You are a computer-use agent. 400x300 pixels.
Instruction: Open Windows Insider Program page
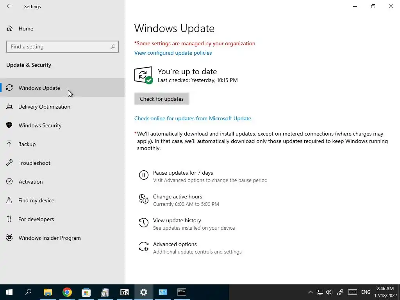point(62,238)
